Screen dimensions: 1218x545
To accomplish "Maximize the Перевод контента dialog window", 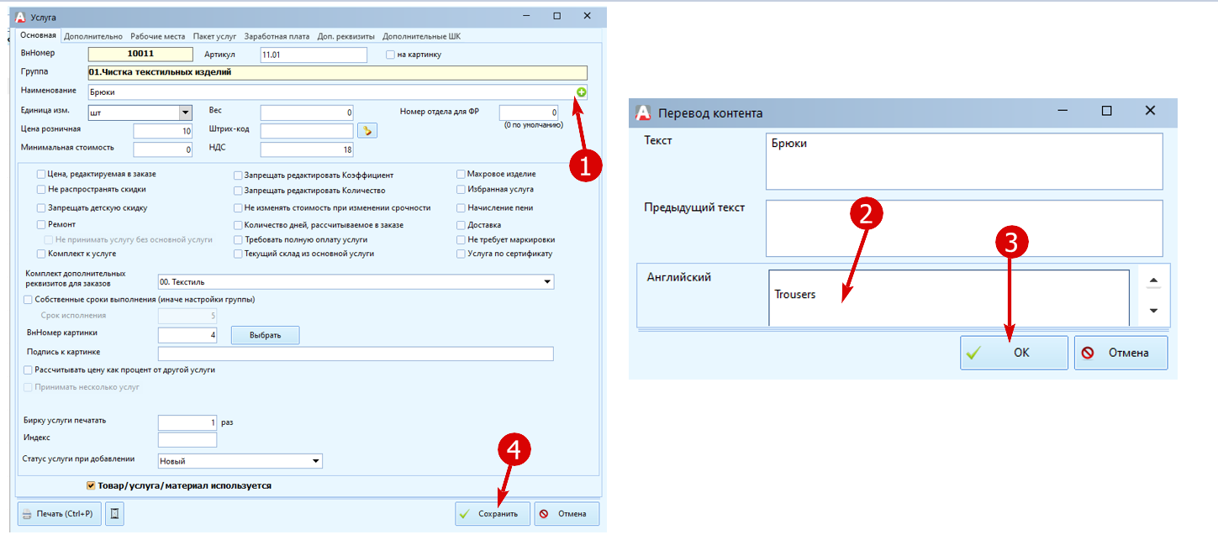I will pos(1107,111).
